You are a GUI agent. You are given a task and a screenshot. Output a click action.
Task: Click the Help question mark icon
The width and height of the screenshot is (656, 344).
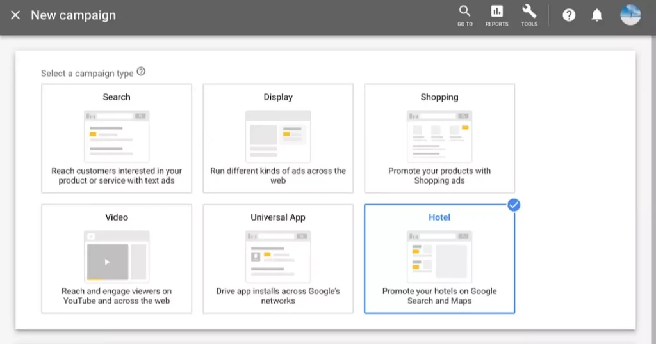pyautogui.click(x=569, y=15)
